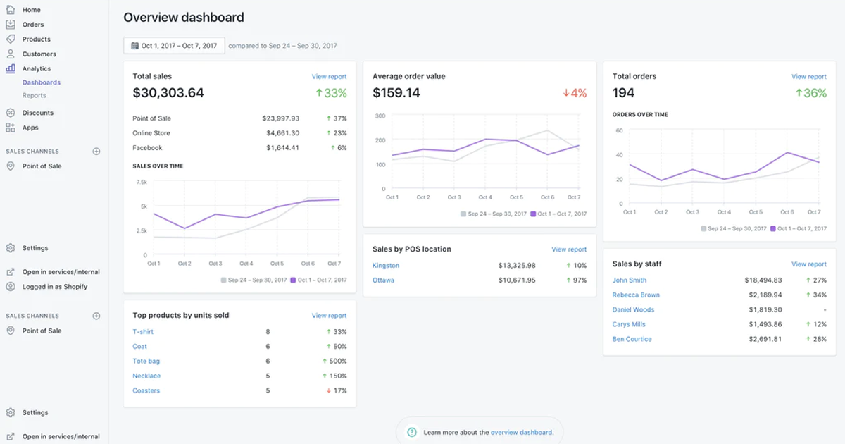
Task: Open Orders via its inbox icon
Action: coord(11,25)
